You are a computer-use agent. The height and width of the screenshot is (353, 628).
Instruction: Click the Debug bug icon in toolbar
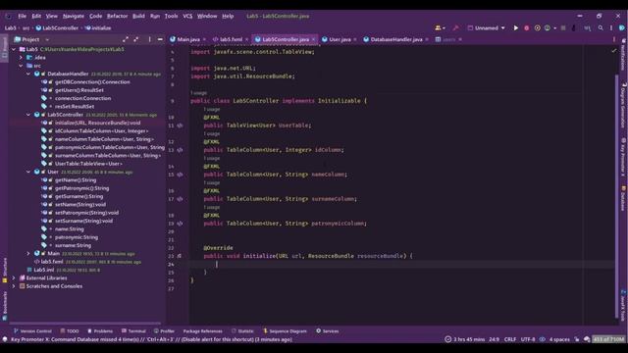coord(527,28)
